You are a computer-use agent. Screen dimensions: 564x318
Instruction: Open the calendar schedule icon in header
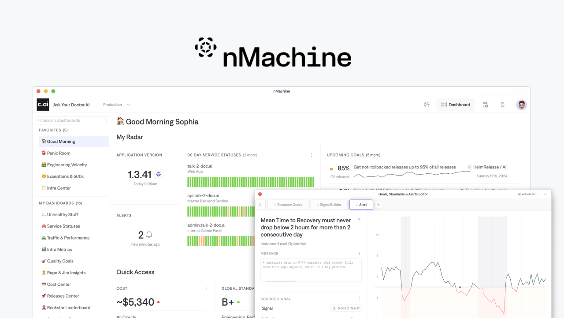[485, 105]
